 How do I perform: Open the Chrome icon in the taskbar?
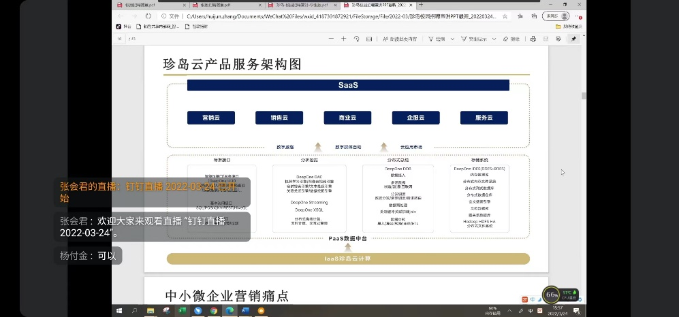click(213, 310)
